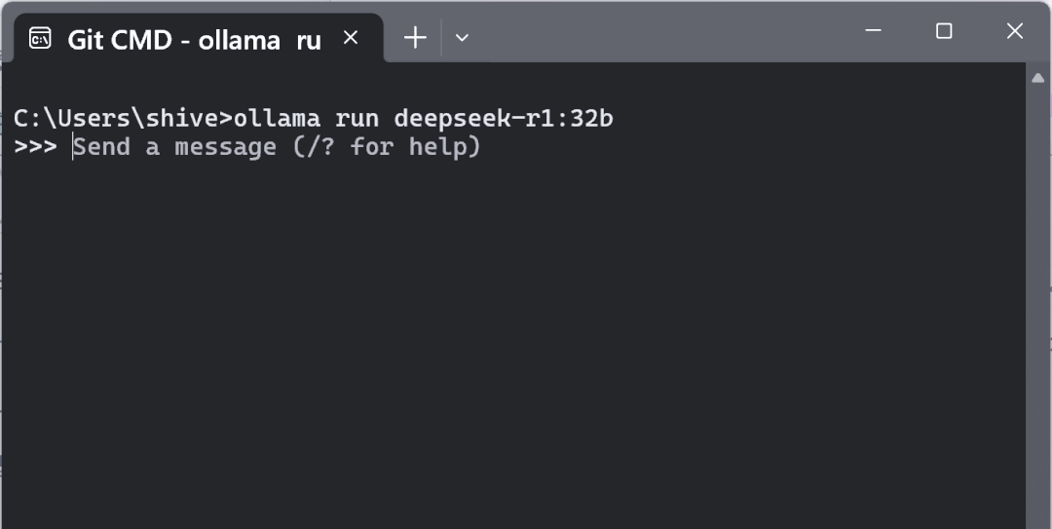This screenshot has height=529, width=1052.
Task: Click the word message in the prompt placeholder
Action: coord(225,147)
